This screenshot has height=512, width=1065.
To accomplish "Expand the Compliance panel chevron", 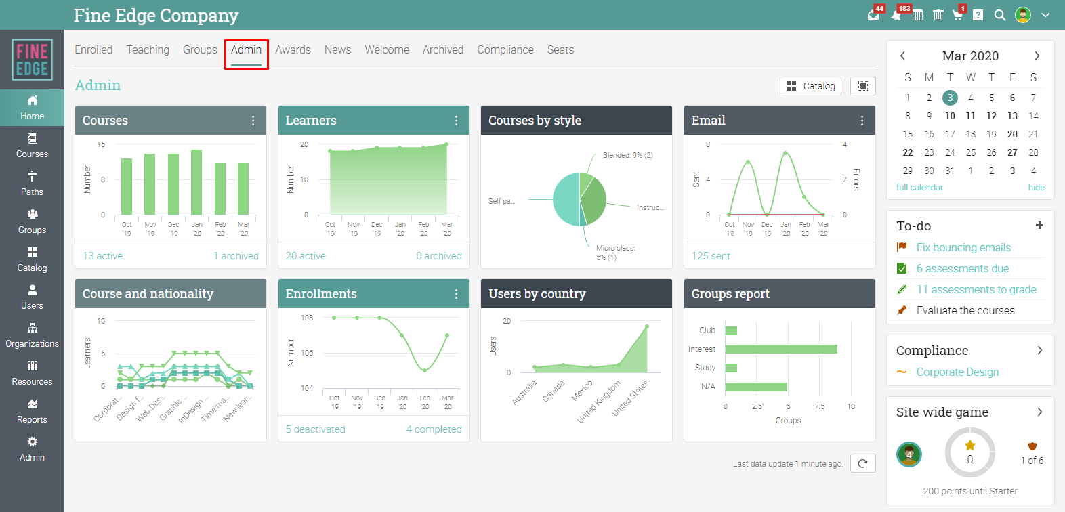I will point(1039,350).
